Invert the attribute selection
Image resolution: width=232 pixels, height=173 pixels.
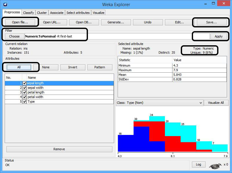tap(73, 67)
